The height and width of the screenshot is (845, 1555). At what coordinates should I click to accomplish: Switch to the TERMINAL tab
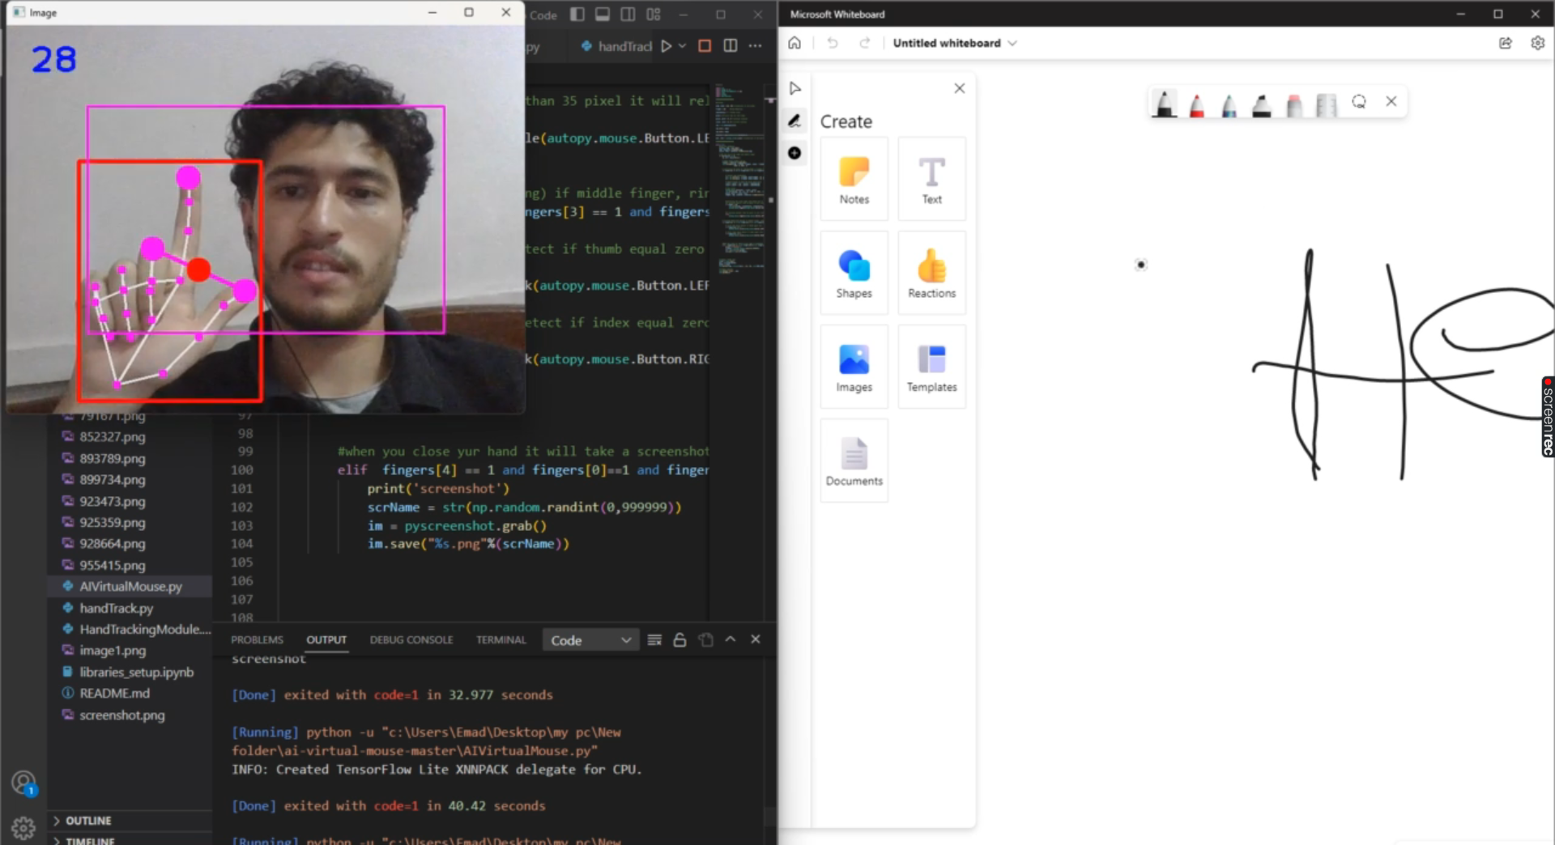pyautogui.click(x=501, y=639)
